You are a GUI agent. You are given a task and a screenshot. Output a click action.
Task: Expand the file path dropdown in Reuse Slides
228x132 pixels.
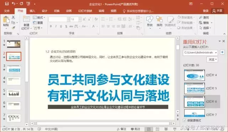click(x=216, y=52)
